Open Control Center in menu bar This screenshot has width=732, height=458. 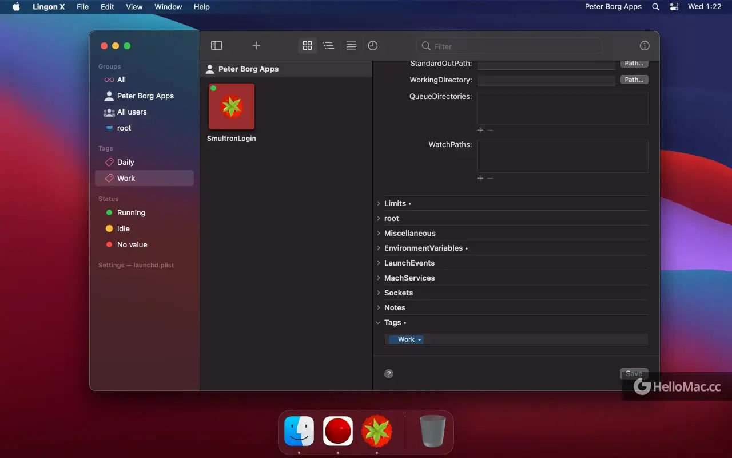click(x=674, y=7)
